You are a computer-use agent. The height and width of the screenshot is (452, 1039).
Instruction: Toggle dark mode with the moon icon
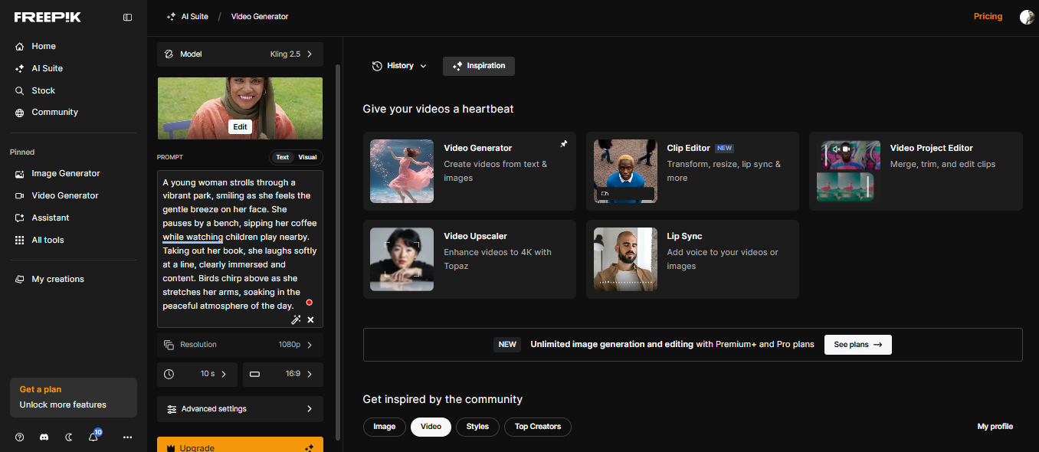click(68, 437)
